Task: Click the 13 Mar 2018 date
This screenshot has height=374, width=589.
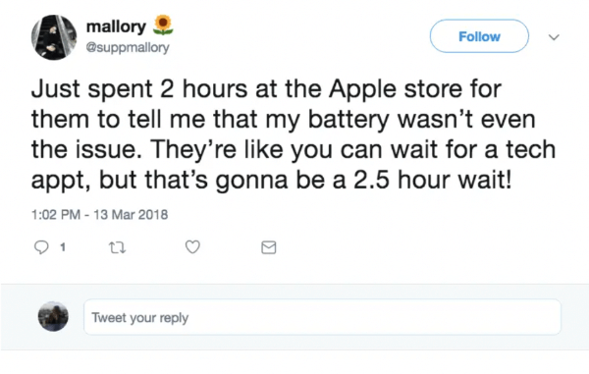Action: [x=131, y=215]
